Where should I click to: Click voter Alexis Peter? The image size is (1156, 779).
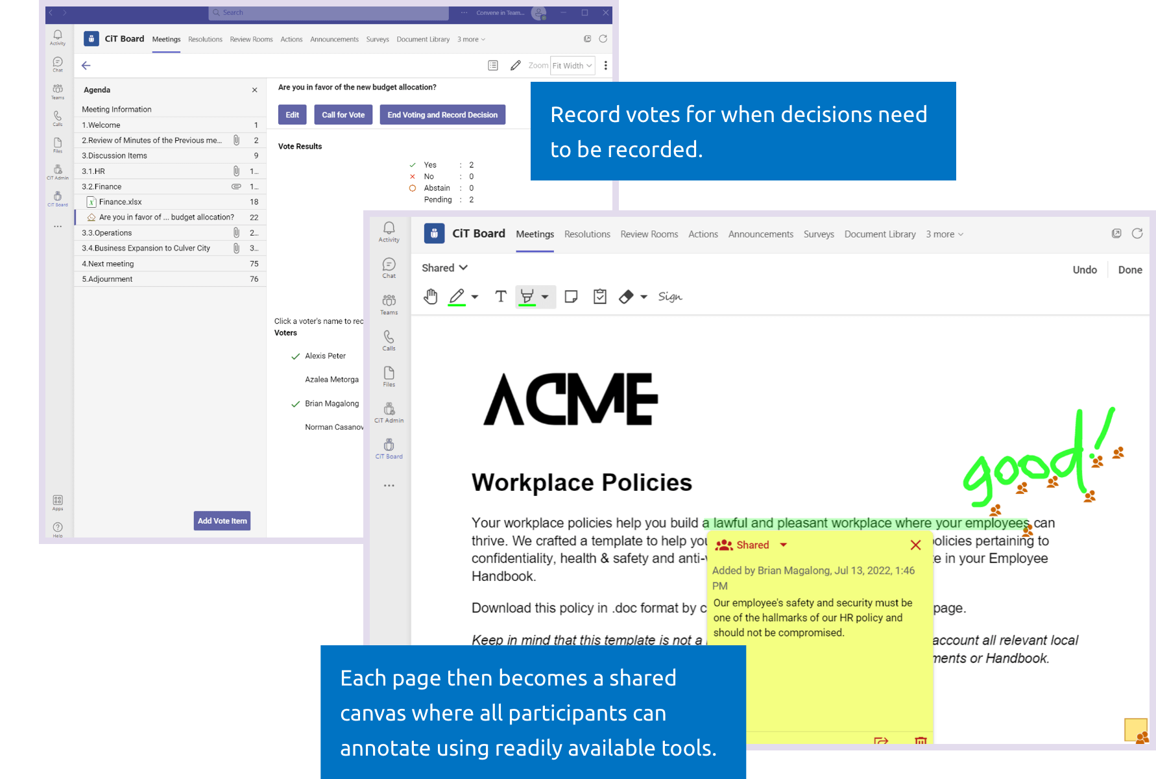[325, 356]
